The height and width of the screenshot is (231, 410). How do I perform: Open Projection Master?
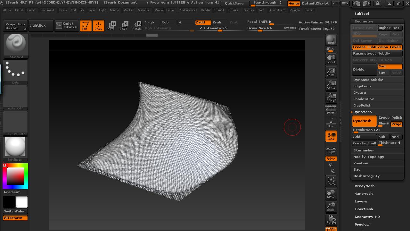click(15, 26)
